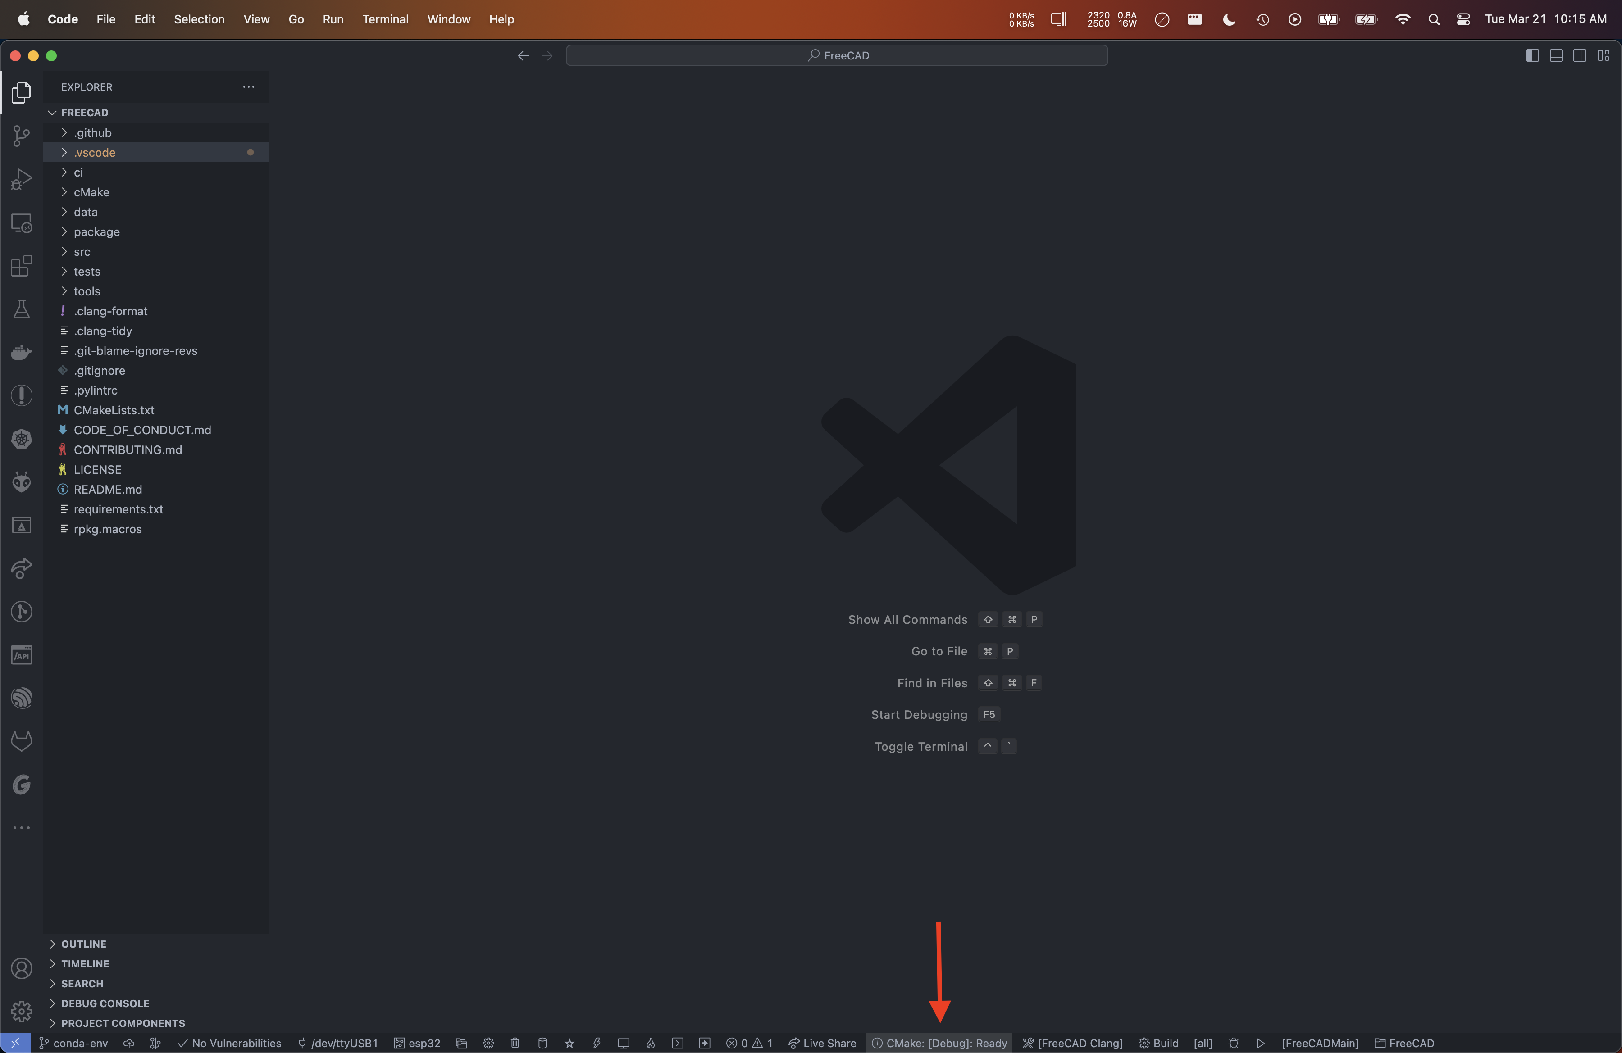
Task: Click the FreeCAD workspace name in title bar
Action: click(x=847, y=55)
